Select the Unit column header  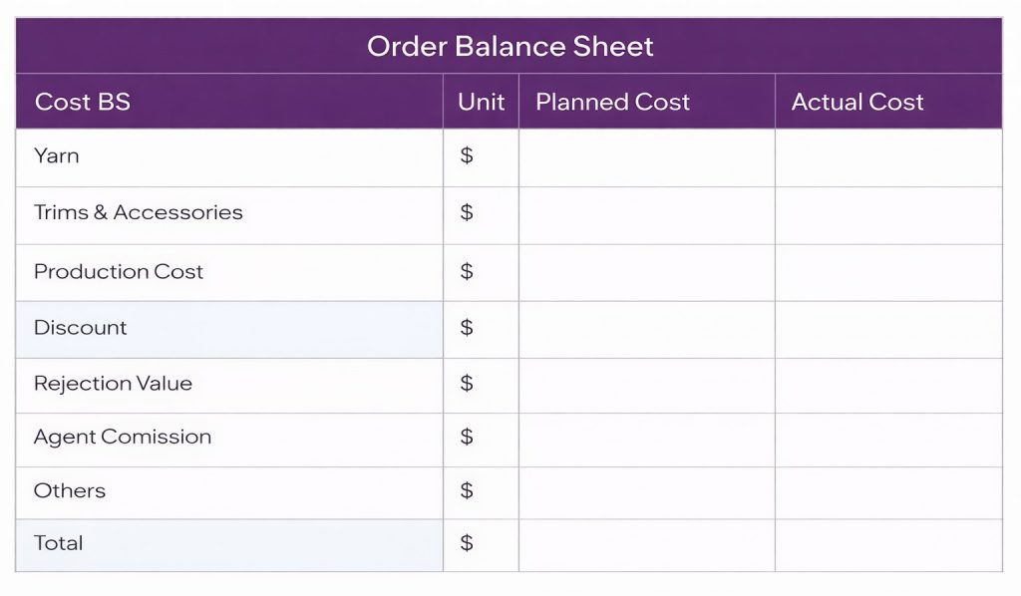[x=481, y=102]
